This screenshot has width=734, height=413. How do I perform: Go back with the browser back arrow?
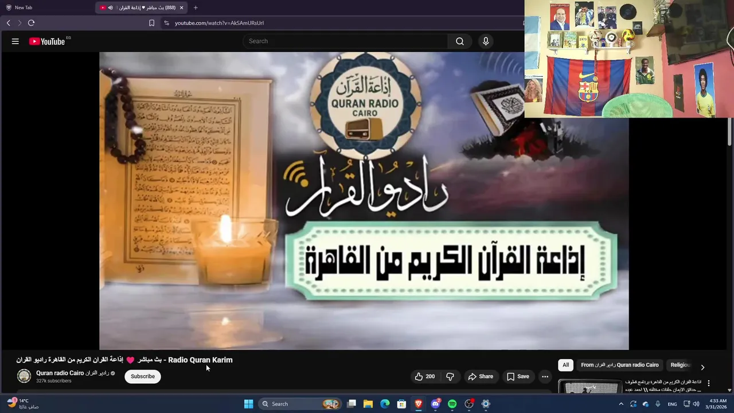tap(8, 23)
